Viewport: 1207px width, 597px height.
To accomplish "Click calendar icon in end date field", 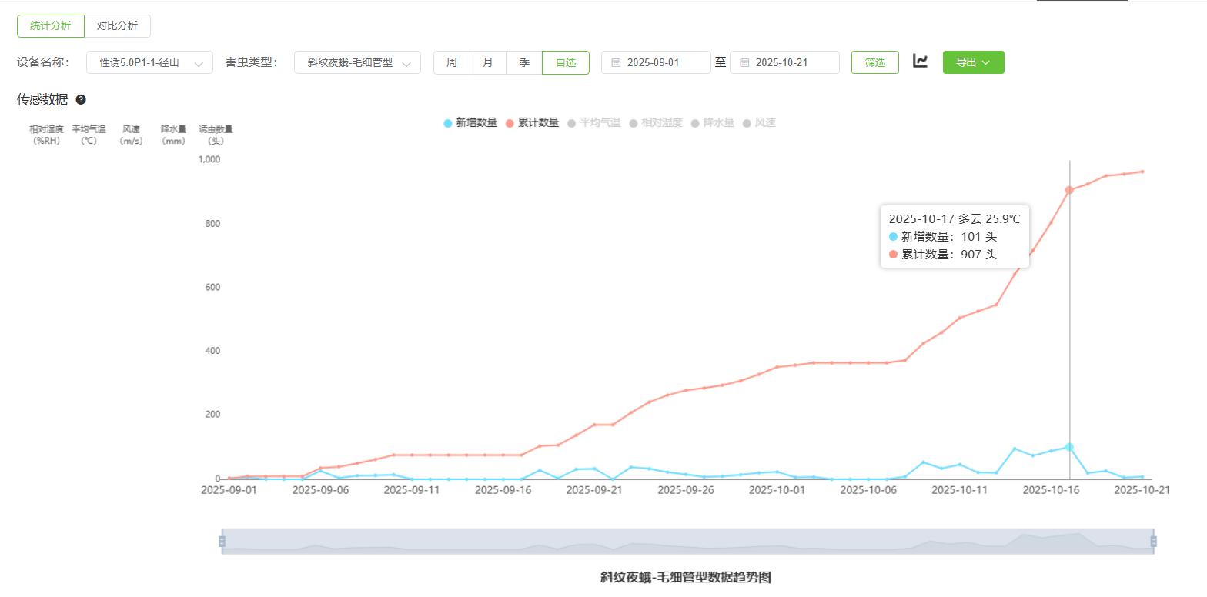I will click(744, 63).
